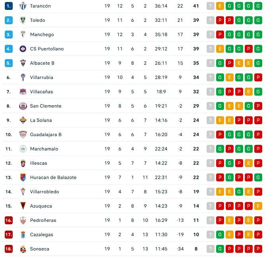Click the Guadalajara B team name
265x258 pixels.
(46, 135)
